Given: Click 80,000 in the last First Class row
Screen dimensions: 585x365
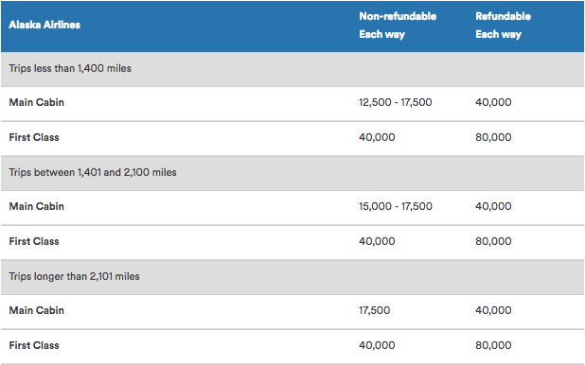Looking at the screenshot, I should (x=493, y=345).
